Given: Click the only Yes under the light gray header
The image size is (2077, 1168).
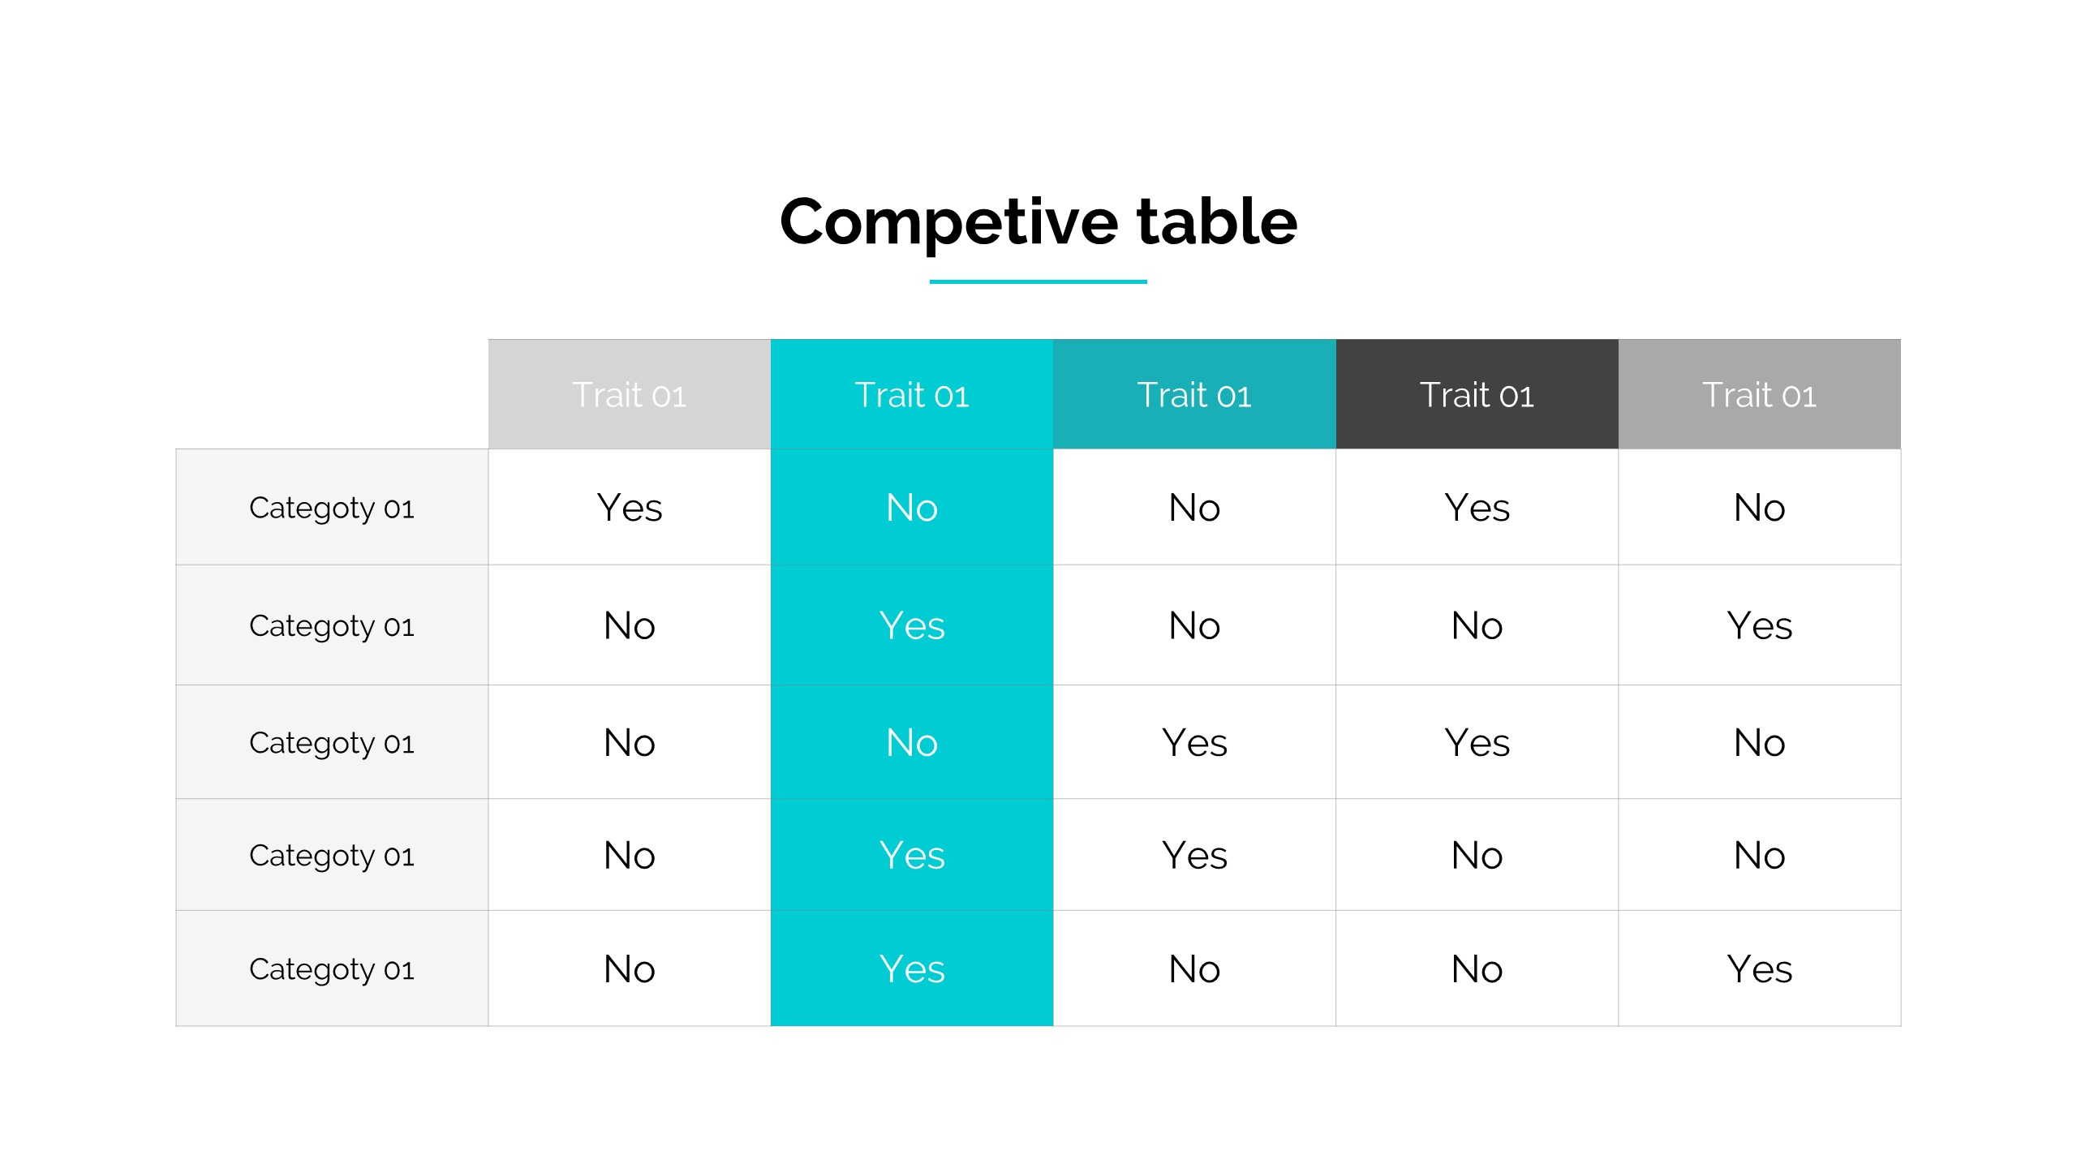Looking at the screenshot, I should [x=629, y=508].
